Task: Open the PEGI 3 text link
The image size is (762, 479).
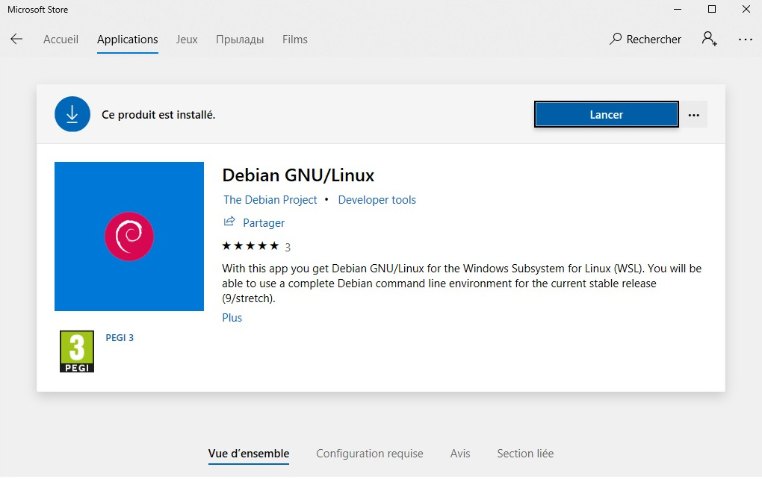Action: [x=120, y=338]
